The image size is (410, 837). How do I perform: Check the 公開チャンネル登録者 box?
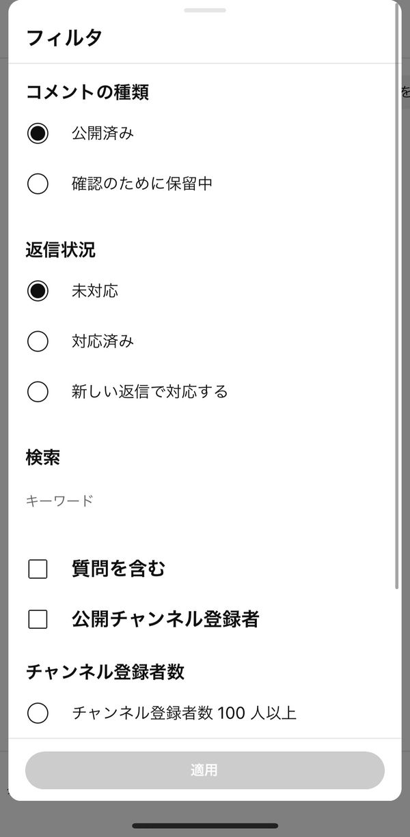click(x=38, y=619)
